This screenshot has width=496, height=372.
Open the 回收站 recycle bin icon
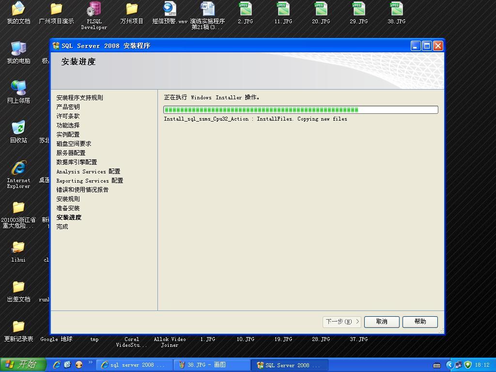coord(18,128)
